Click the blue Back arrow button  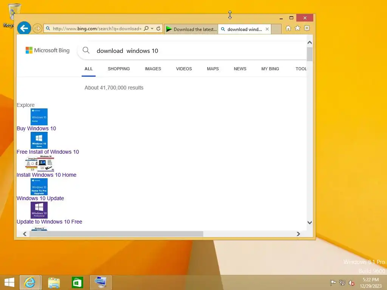click(24, 28)
